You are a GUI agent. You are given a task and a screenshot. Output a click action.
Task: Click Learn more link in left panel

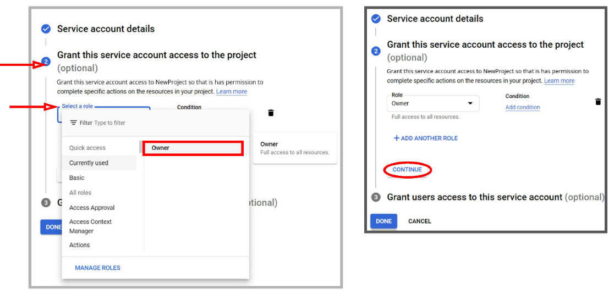tap(232, 92)
